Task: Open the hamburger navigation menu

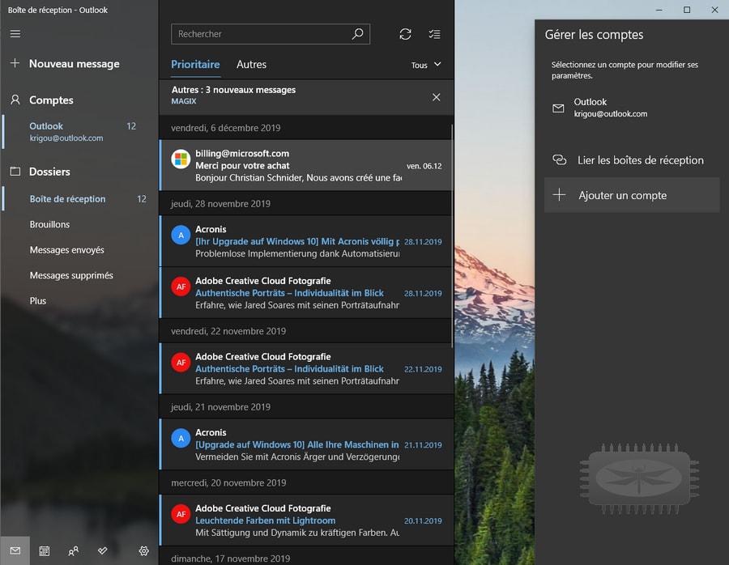Action: tap(15, 34)
